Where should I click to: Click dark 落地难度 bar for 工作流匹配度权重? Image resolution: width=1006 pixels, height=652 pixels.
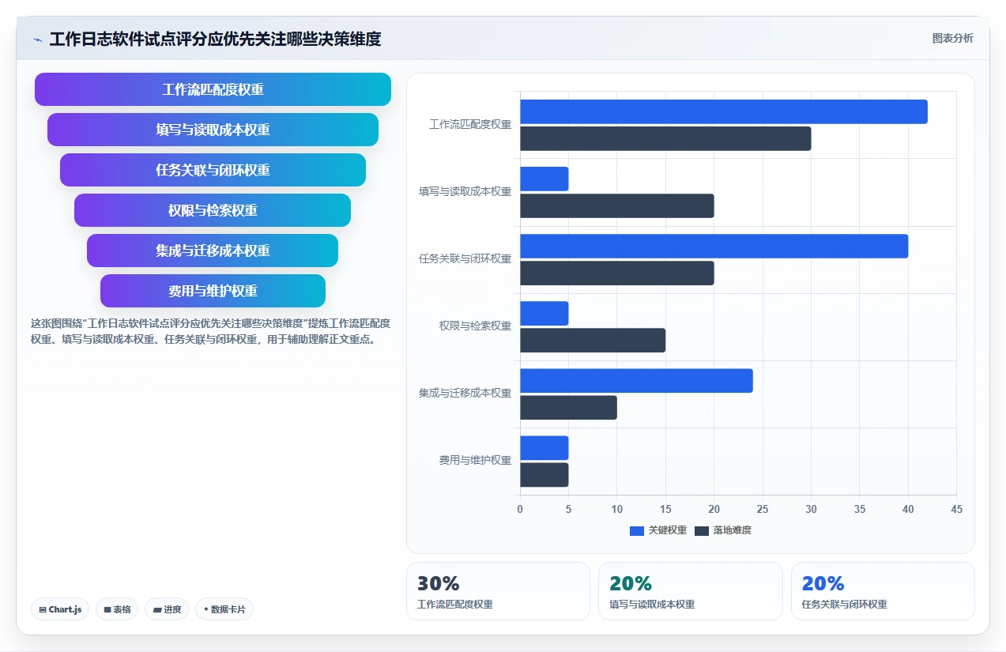[x=665, y=138]
